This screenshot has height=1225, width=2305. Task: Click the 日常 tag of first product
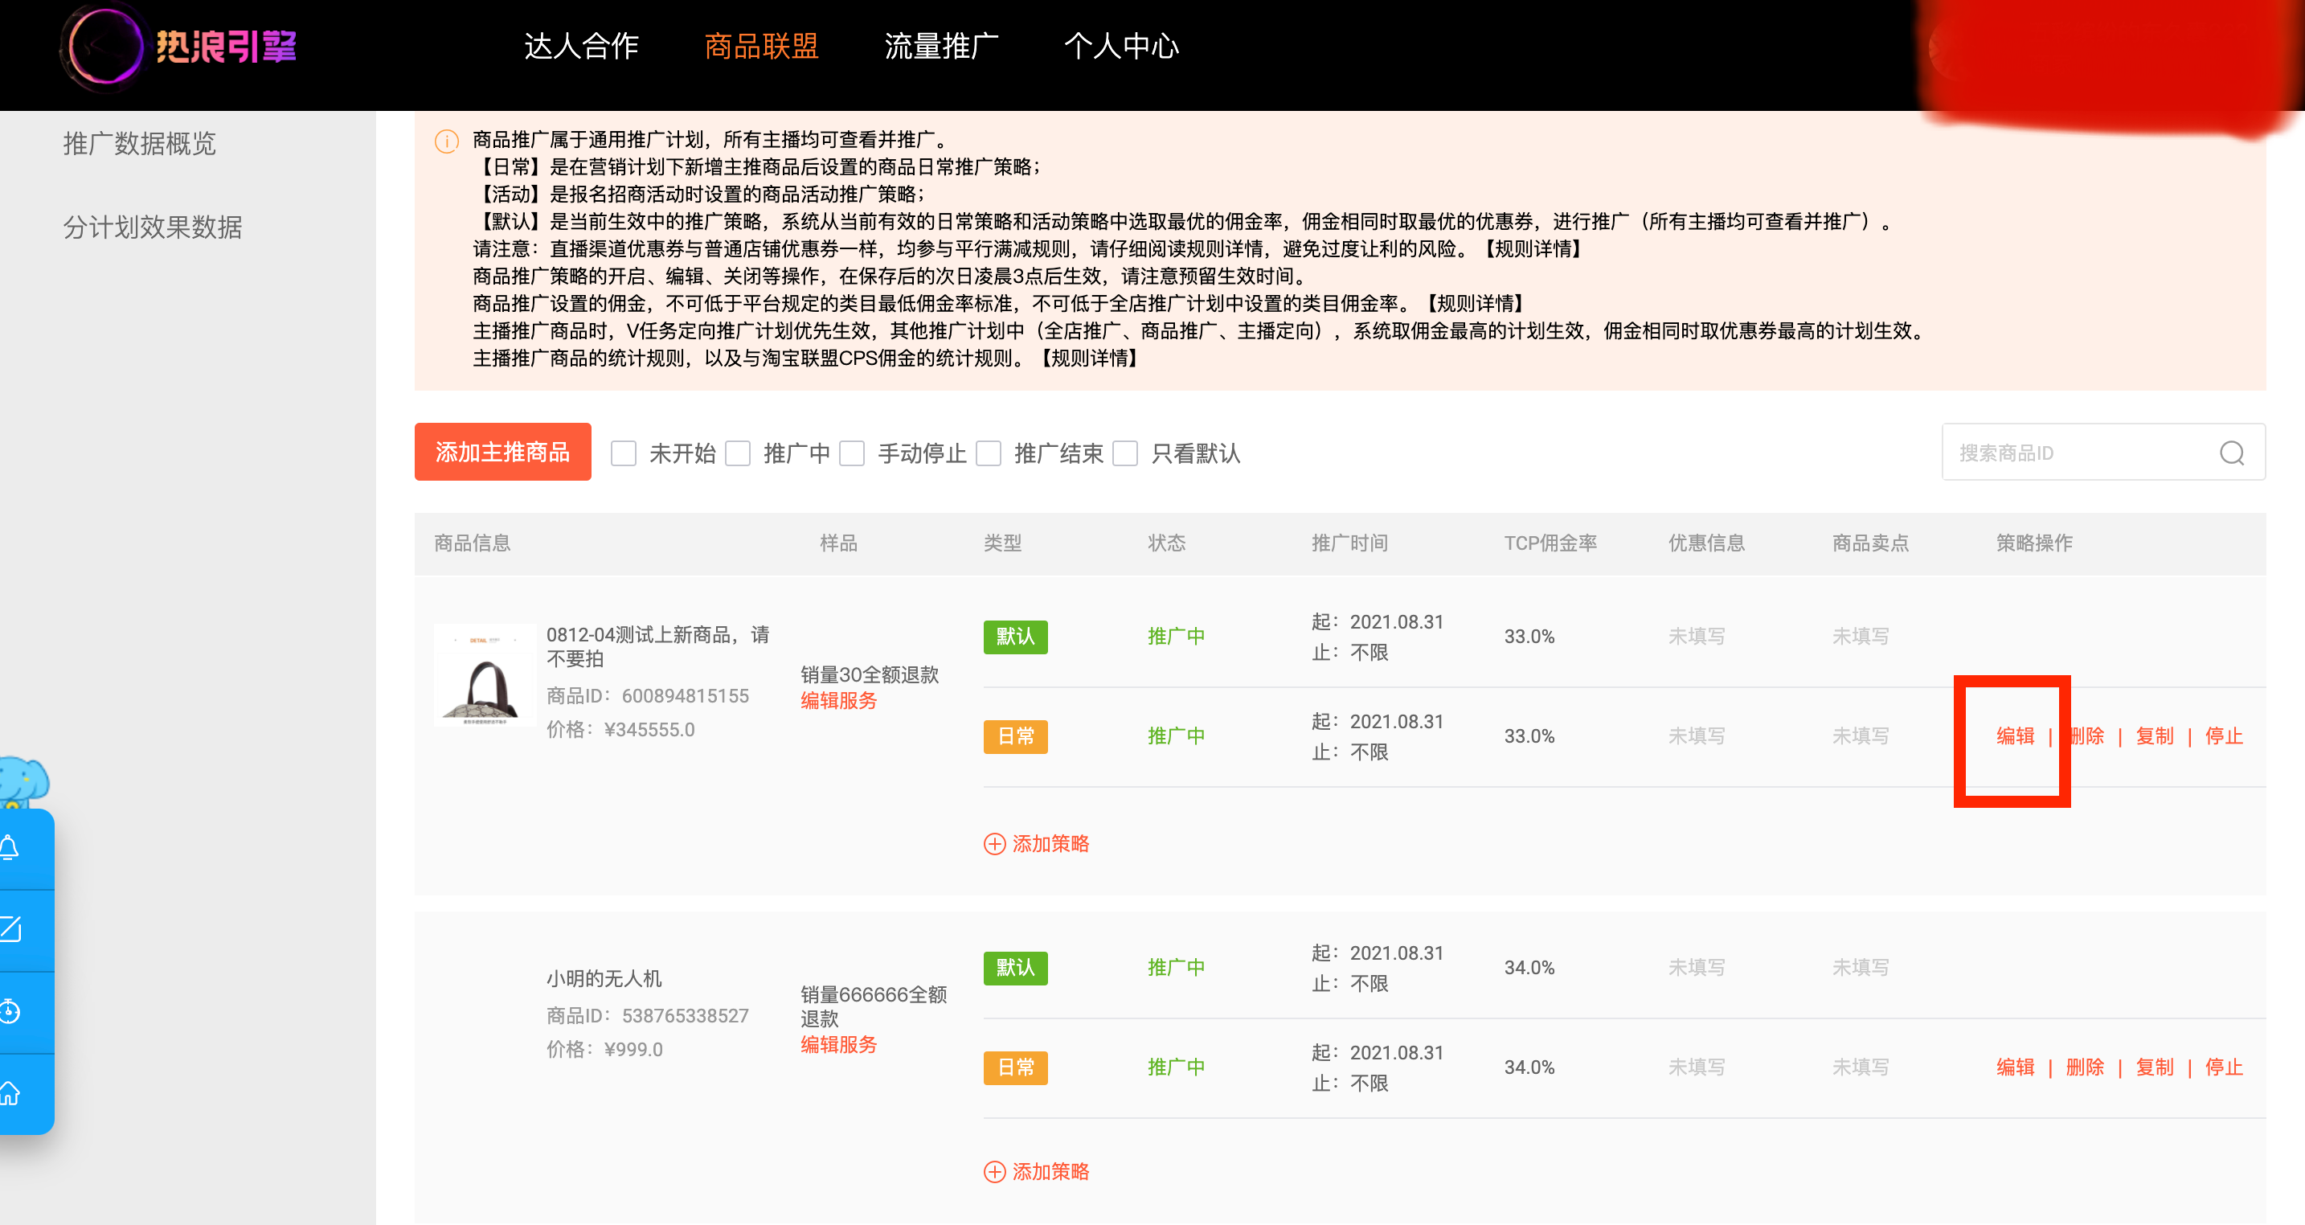pos(1016,736)
